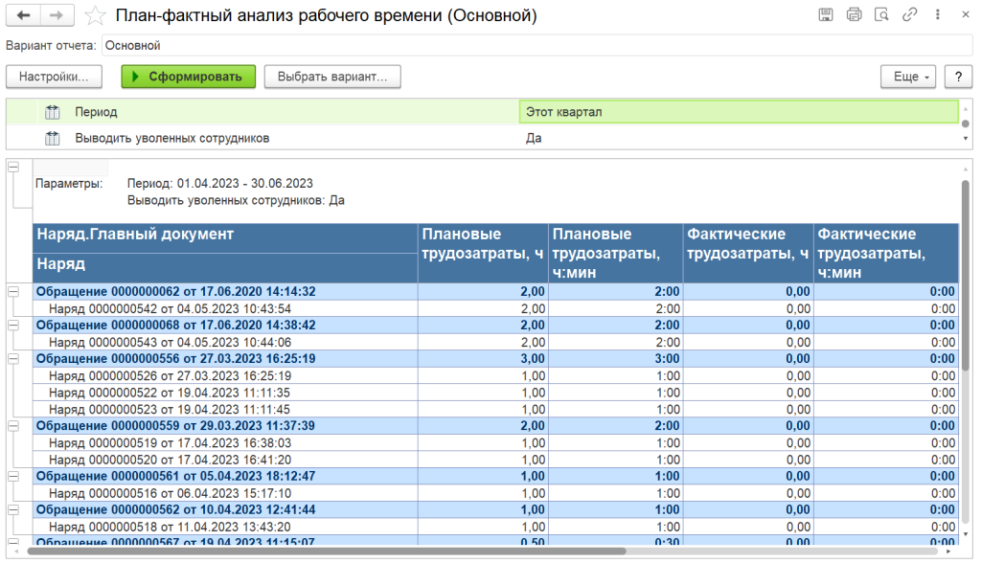Image resolution: width=981 pixels, height=563 pixels.
Task: Get a link to the report via the chain icon
Action: tap(909, 15)
